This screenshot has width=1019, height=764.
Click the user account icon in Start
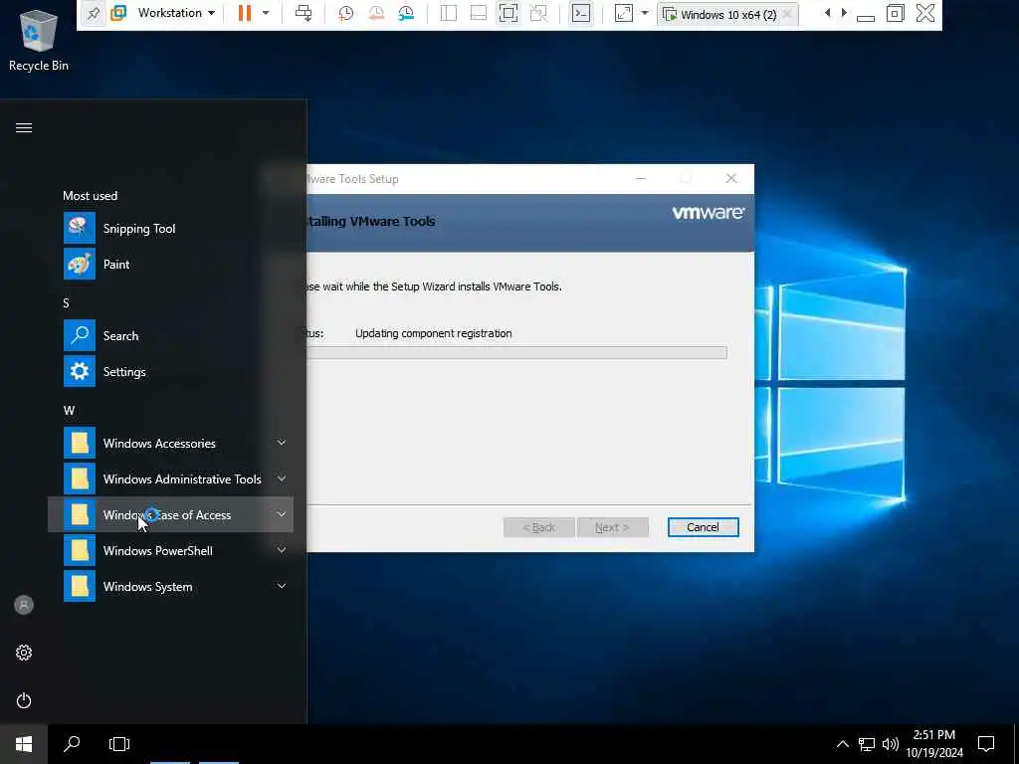[x=24, y=605]
